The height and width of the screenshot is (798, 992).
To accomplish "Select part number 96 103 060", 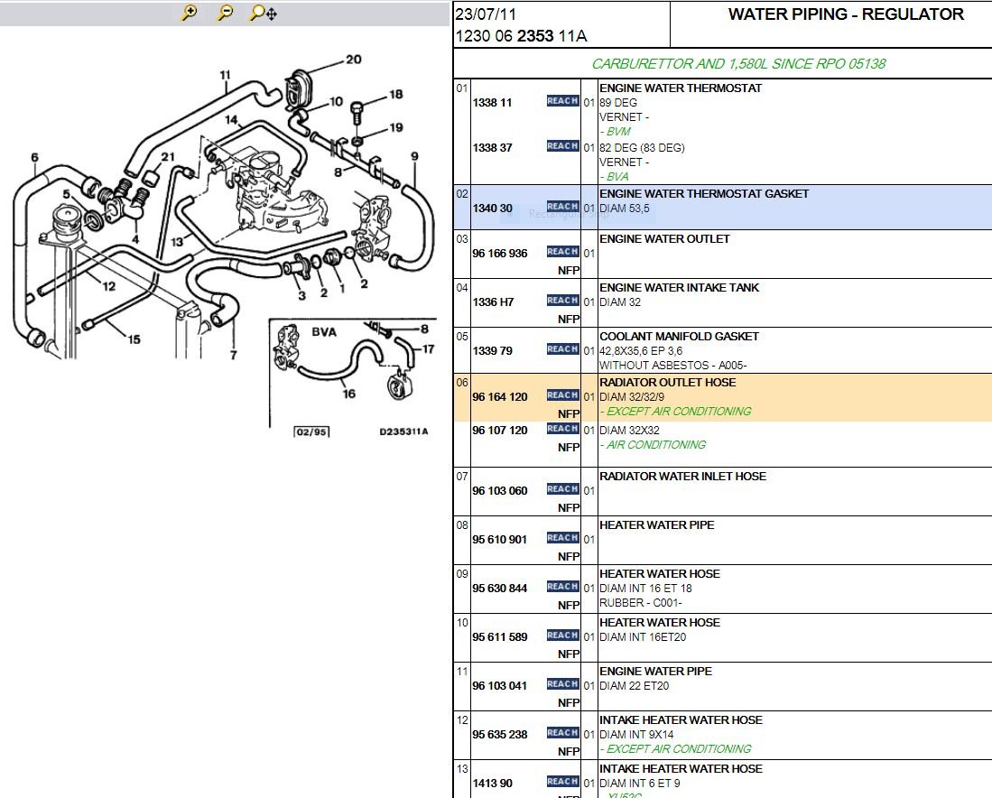I will 500,490.
